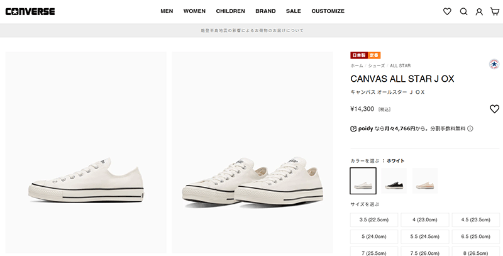Open the CUSTOMIZE navigation item
This screenshot has height=256, width=503.
(x=328, y=11)
